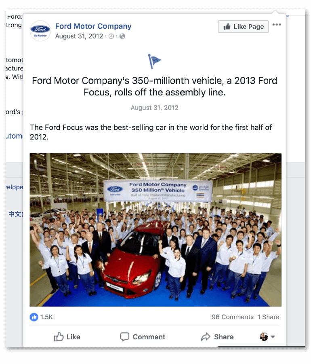Click the blue thumbs-up reactions icon
311x364 pixels.
click(34, 317)
